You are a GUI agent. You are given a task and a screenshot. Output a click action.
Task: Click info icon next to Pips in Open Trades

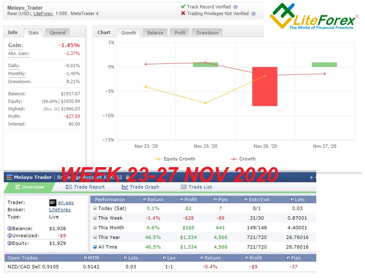289,258
